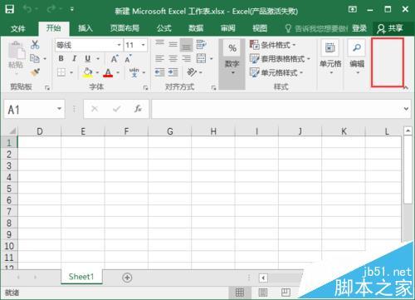Select column G header
Image resolution: width=415 pixels, height=300 pixels.
coord(170,131)
